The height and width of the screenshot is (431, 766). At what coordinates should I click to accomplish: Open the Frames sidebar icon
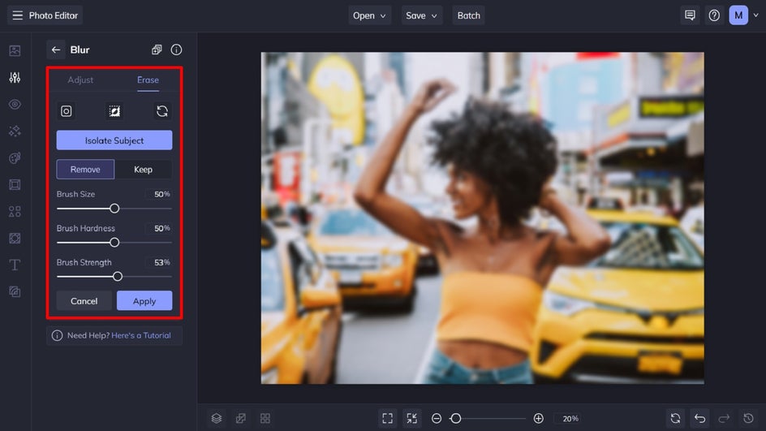(15, 185)
